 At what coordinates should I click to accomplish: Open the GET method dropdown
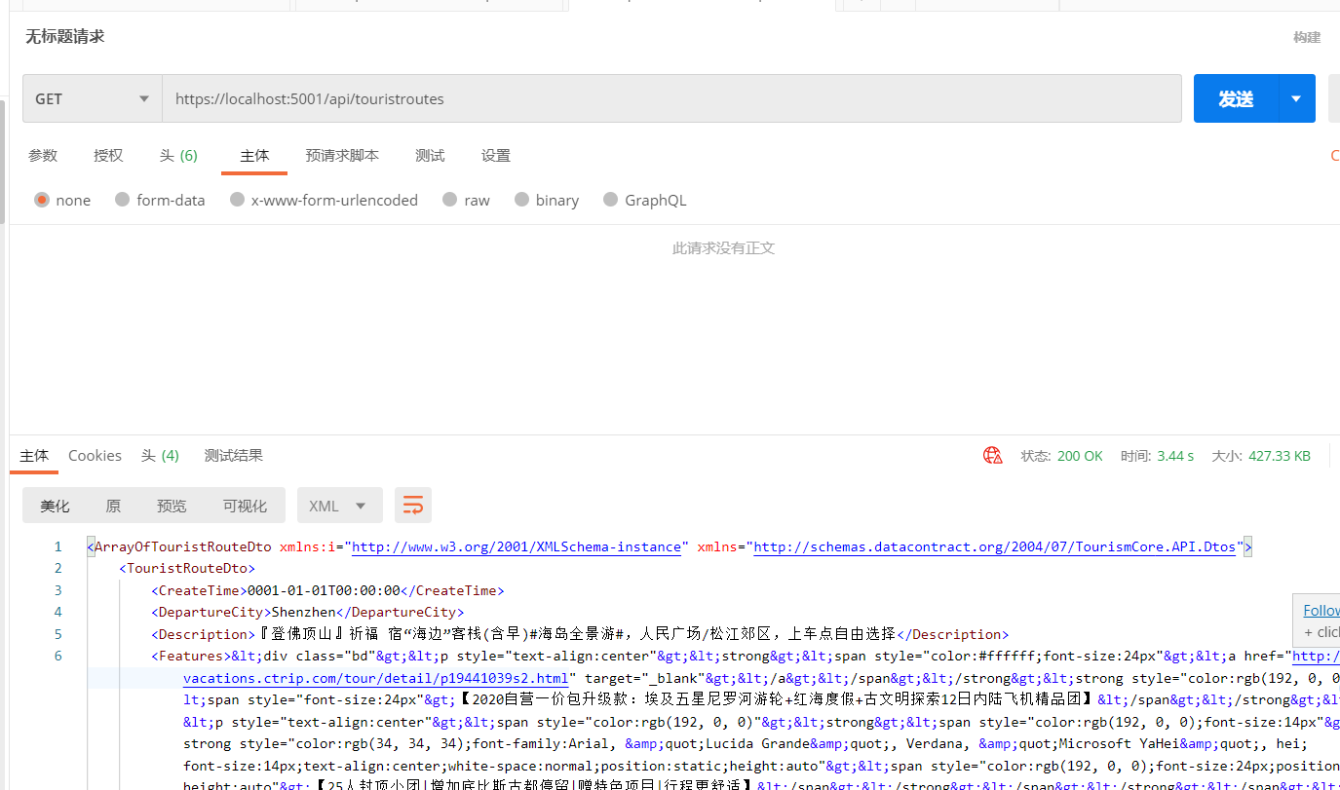pyautogui.click(x=93, y=98)
